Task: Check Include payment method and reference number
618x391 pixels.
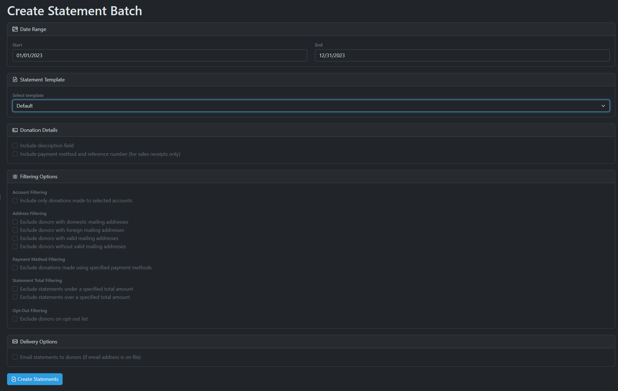Action: click(x=15, y=154)
